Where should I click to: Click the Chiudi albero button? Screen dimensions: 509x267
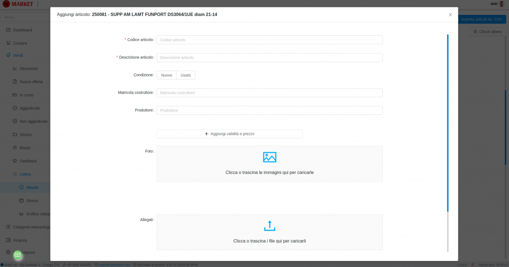(487, 32)
